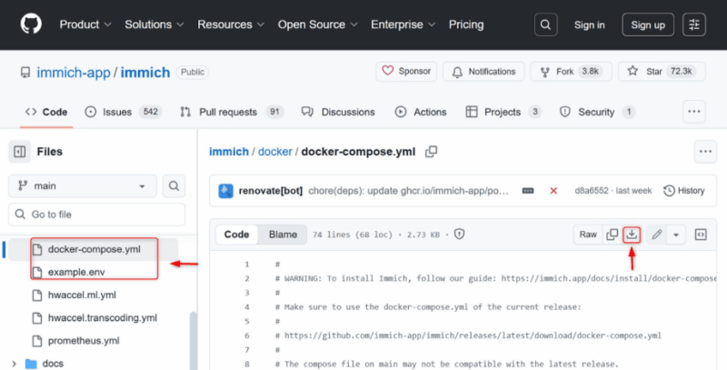Image resolution: width=727 pixels, height=370 pixels.
Task: Open the file History
Action: (684, 191)
